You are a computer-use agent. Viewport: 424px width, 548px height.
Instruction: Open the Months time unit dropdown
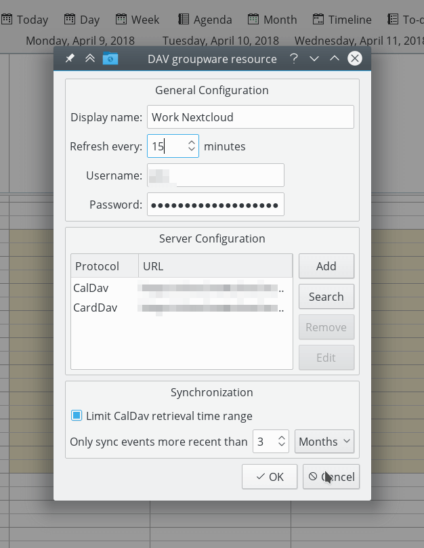point(324,442)
